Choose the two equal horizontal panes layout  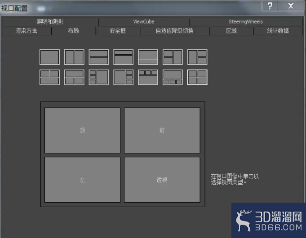point(99,57)
